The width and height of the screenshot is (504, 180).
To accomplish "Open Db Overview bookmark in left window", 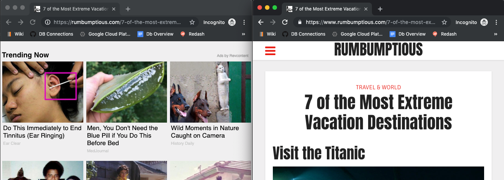I will (x=155, y=34).
